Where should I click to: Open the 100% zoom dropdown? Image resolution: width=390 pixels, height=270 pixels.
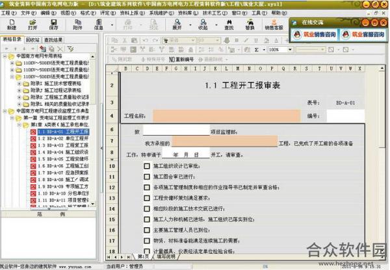click(289, 50)
